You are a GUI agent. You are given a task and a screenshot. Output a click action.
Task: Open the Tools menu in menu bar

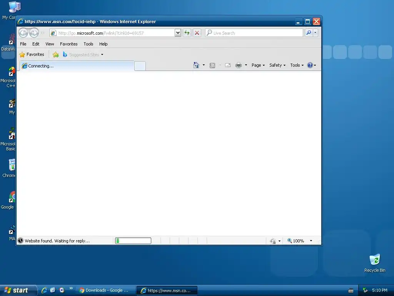click(x=88, y=44)
